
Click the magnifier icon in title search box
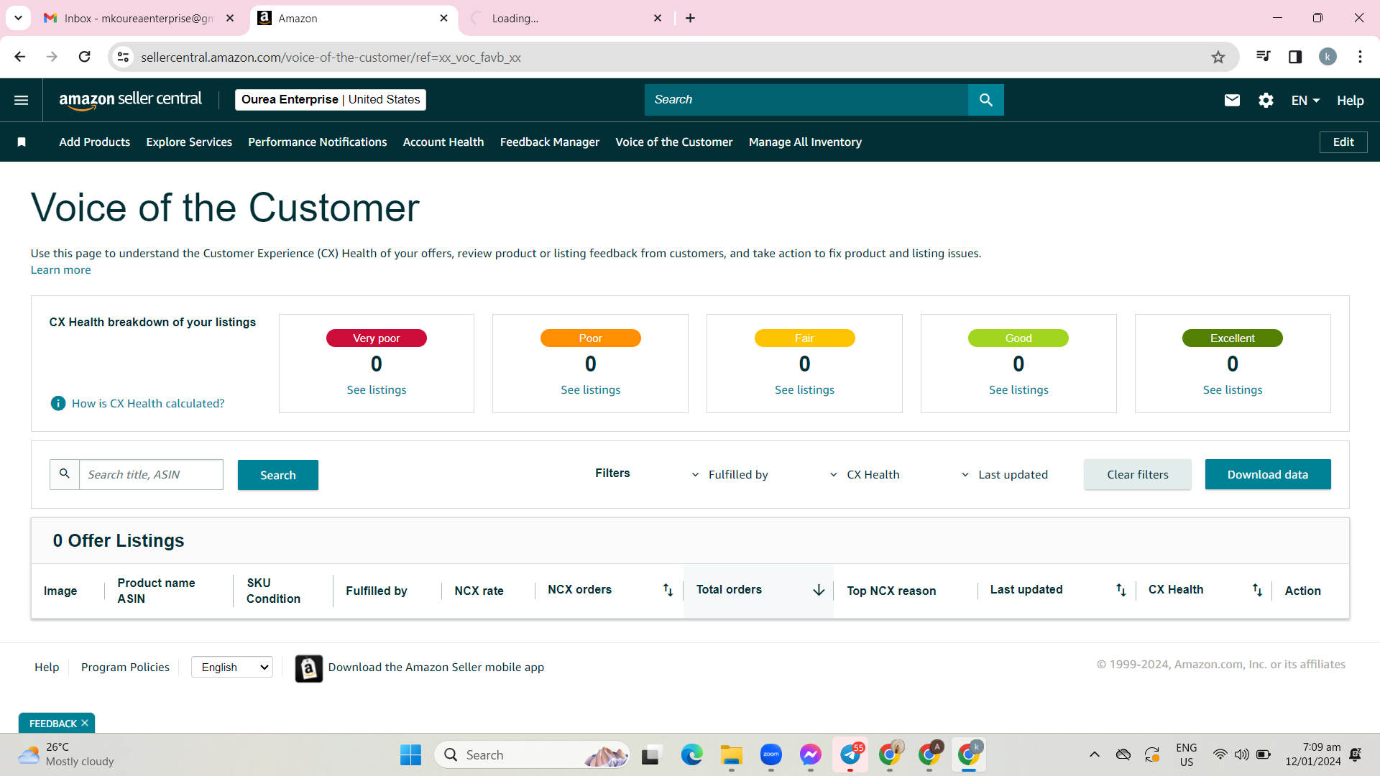(x=65, y=474)
